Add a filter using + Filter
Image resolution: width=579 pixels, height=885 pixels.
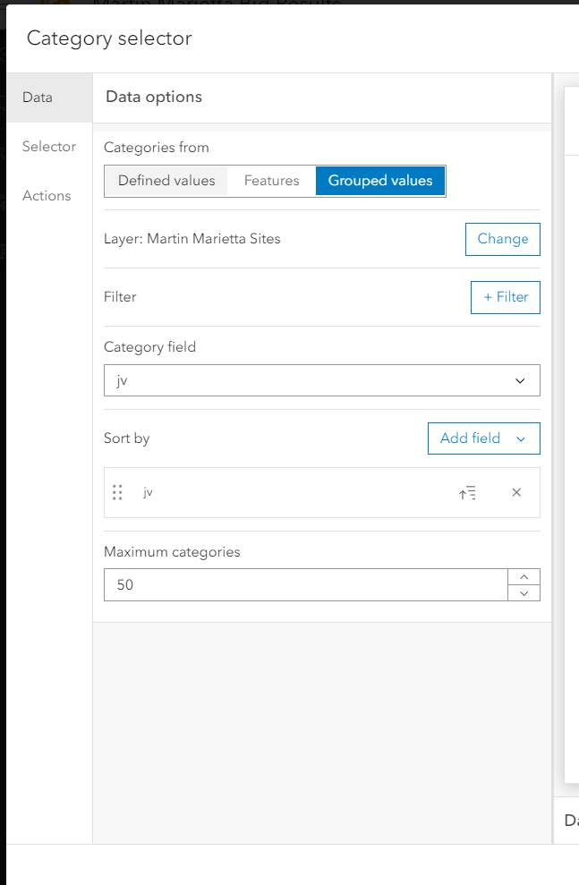505,297
